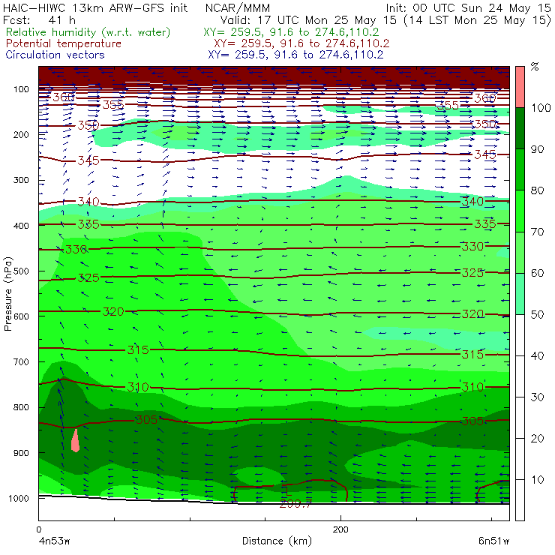Click the colorbar '10' label
Screen dimensions: 555x555
[538, 479]
